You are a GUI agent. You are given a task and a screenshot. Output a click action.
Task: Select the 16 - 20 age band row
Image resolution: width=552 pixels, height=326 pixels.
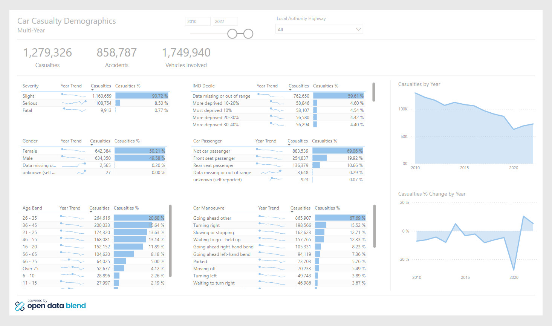click(x=93, y=247)
